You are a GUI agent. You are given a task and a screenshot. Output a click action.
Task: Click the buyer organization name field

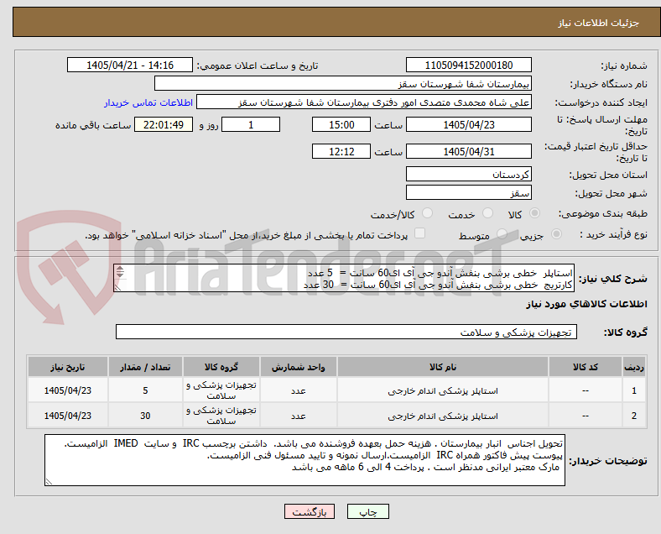pyautogui.click(x=343, y=83)
